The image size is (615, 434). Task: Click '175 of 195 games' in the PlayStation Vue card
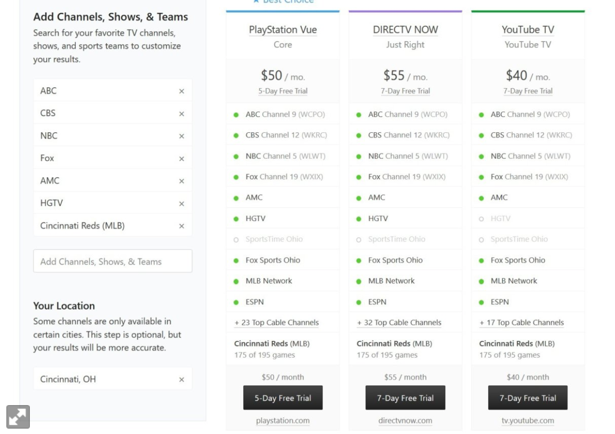point(264,355)
